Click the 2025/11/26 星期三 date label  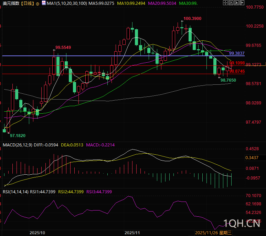pos(213,233)
